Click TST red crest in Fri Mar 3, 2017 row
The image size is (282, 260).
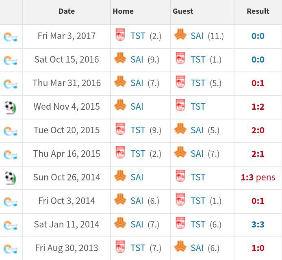(120, 35)
